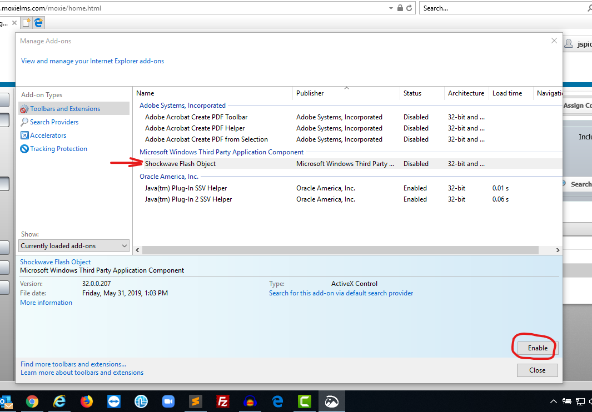Sort by Name column header
The height and width of the screenshot is (412, 592).
213,93
